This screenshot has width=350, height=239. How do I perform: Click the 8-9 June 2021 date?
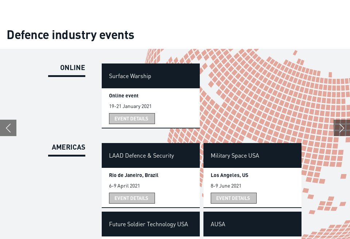[x=226, y=186]
